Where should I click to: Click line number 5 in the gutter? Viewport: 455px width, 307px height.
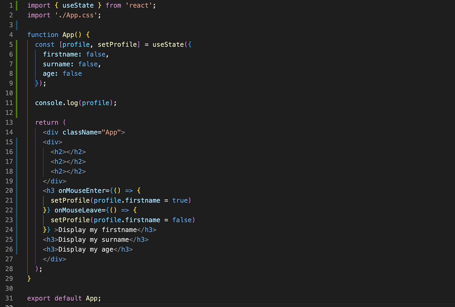tap(11, 44)
